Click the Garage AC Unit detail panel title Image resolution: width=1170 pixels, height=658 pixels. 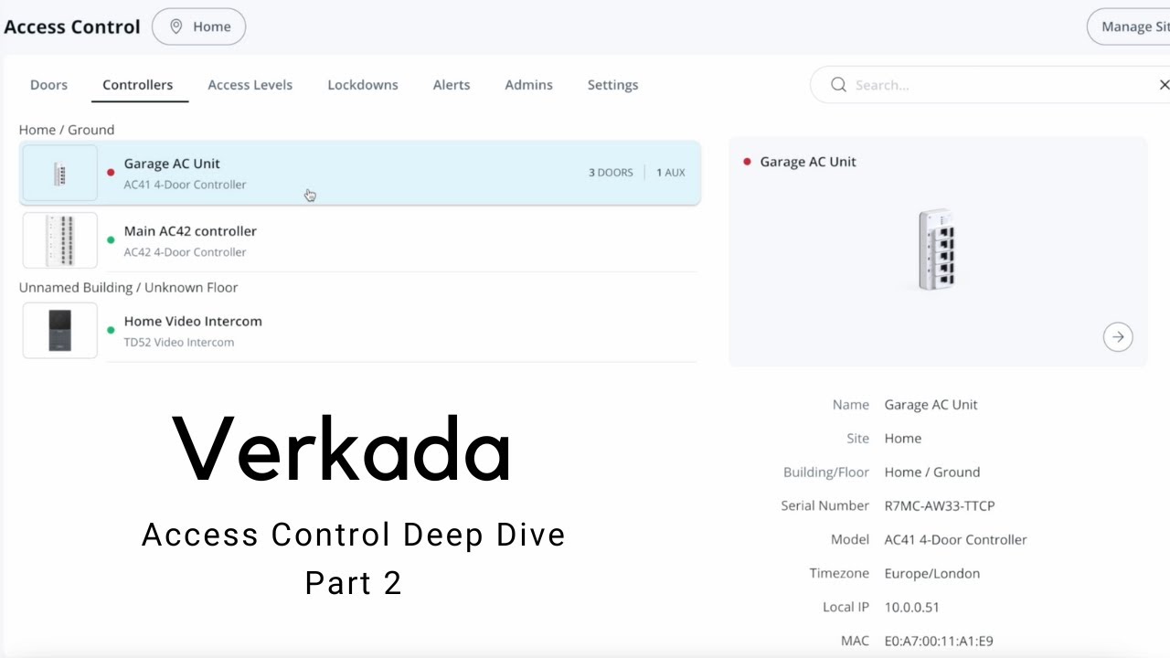(808, 162)
